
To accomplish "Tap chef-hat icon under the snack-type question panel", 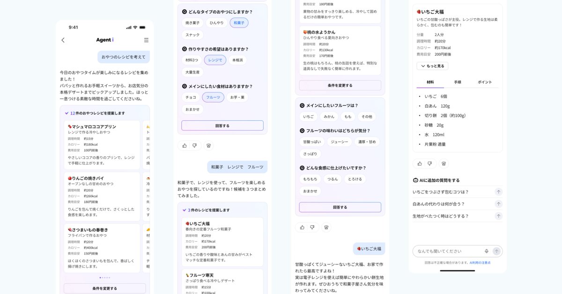I will point(208,146).
